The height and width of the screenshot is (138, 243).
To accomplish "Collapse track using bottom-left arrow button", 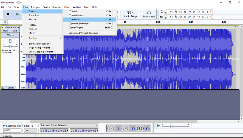I will (3, 88).
